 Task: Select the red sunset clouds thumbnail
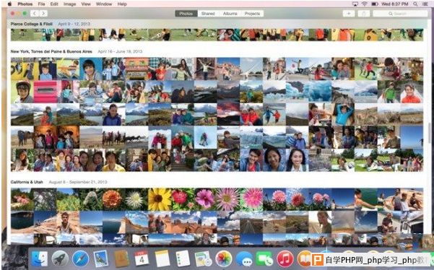pos(228,114)
